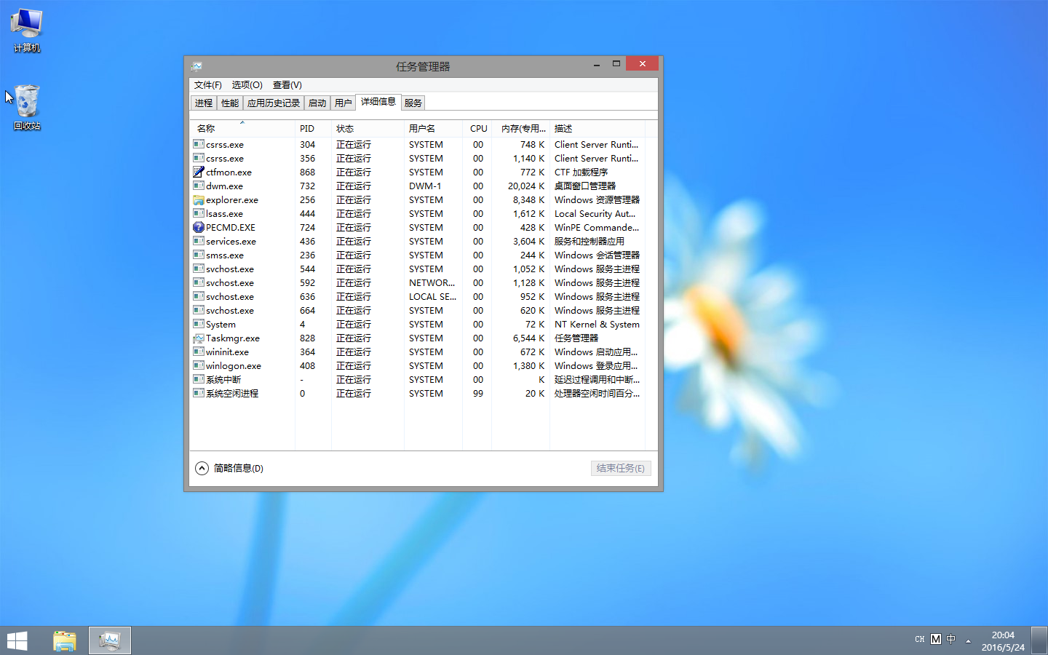Select svchost.exe with PID 664
The width and height of the screenshot is (1048, 655).
click(418, 310)
